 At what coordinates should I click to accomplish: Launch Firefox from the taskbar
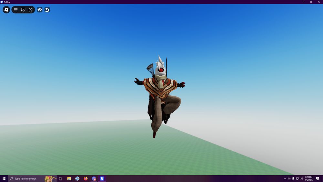pyautogui.click(x=86, y=178)
